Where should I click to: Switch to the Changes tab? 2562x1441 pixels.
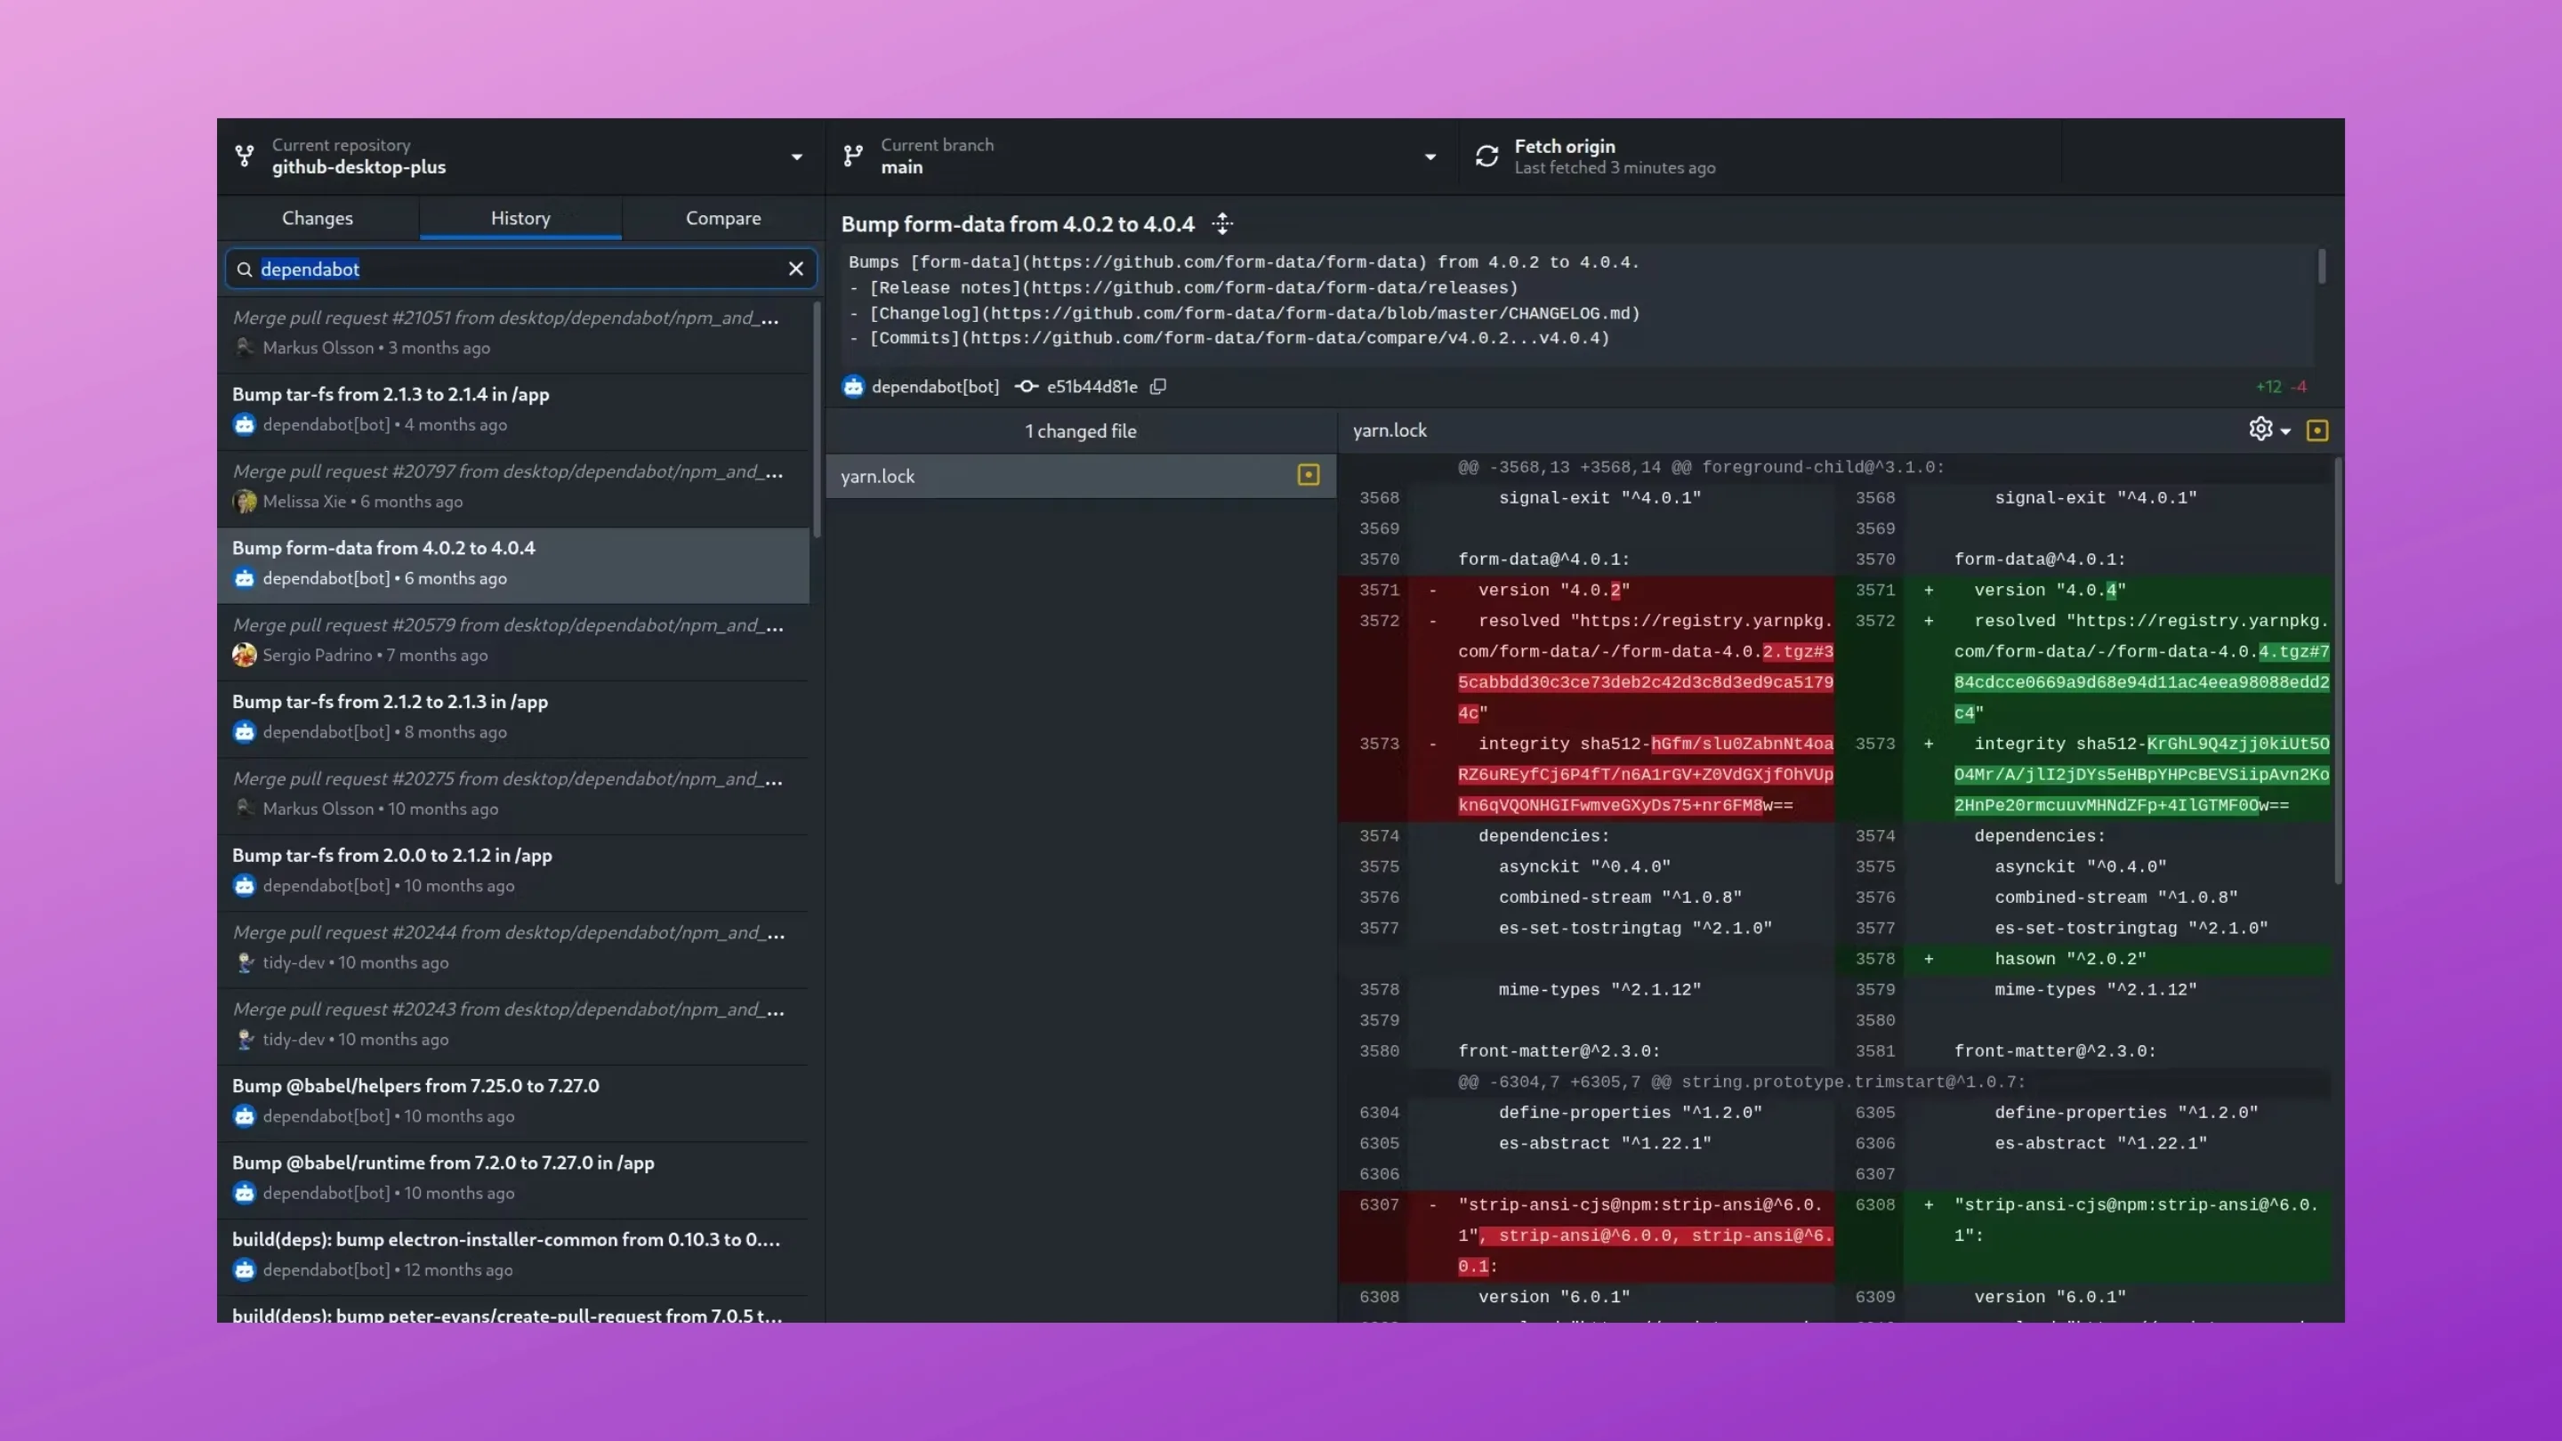(x=318, y=218)
